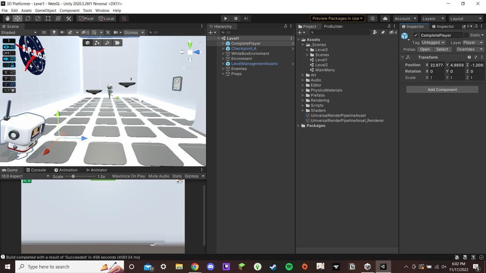The height and width of the screenshot is (273, 486).
Task: Toggle Scene lighting bulb
Action: (x=54, y=32)
